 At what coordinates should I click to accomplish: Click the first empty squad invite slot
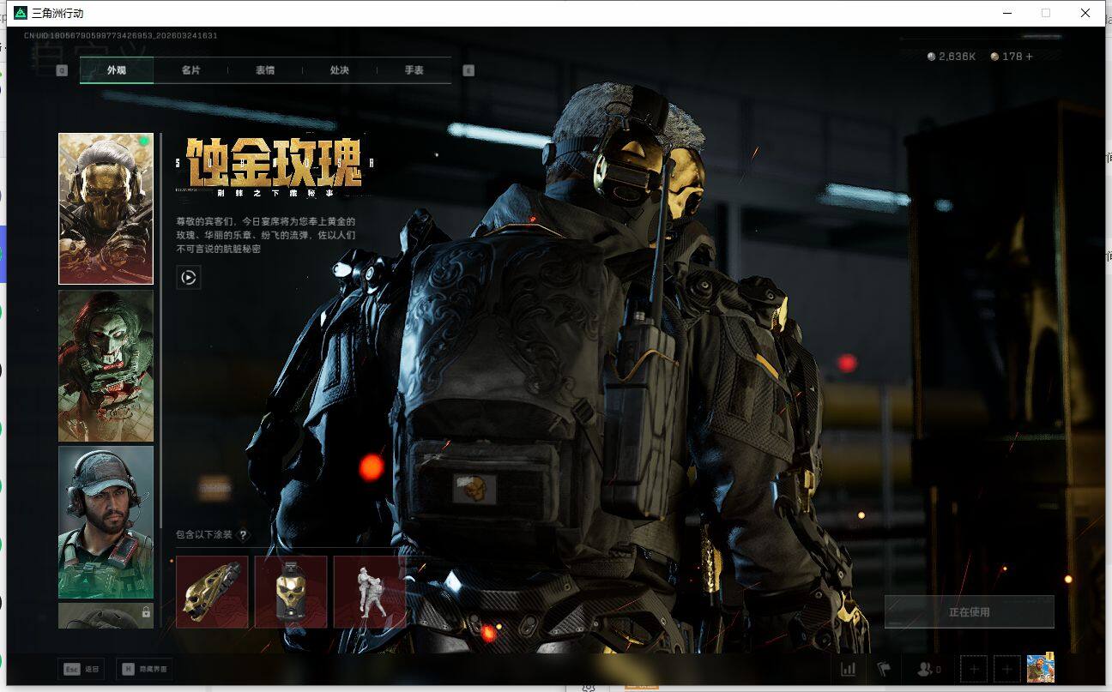pos(974,669)
